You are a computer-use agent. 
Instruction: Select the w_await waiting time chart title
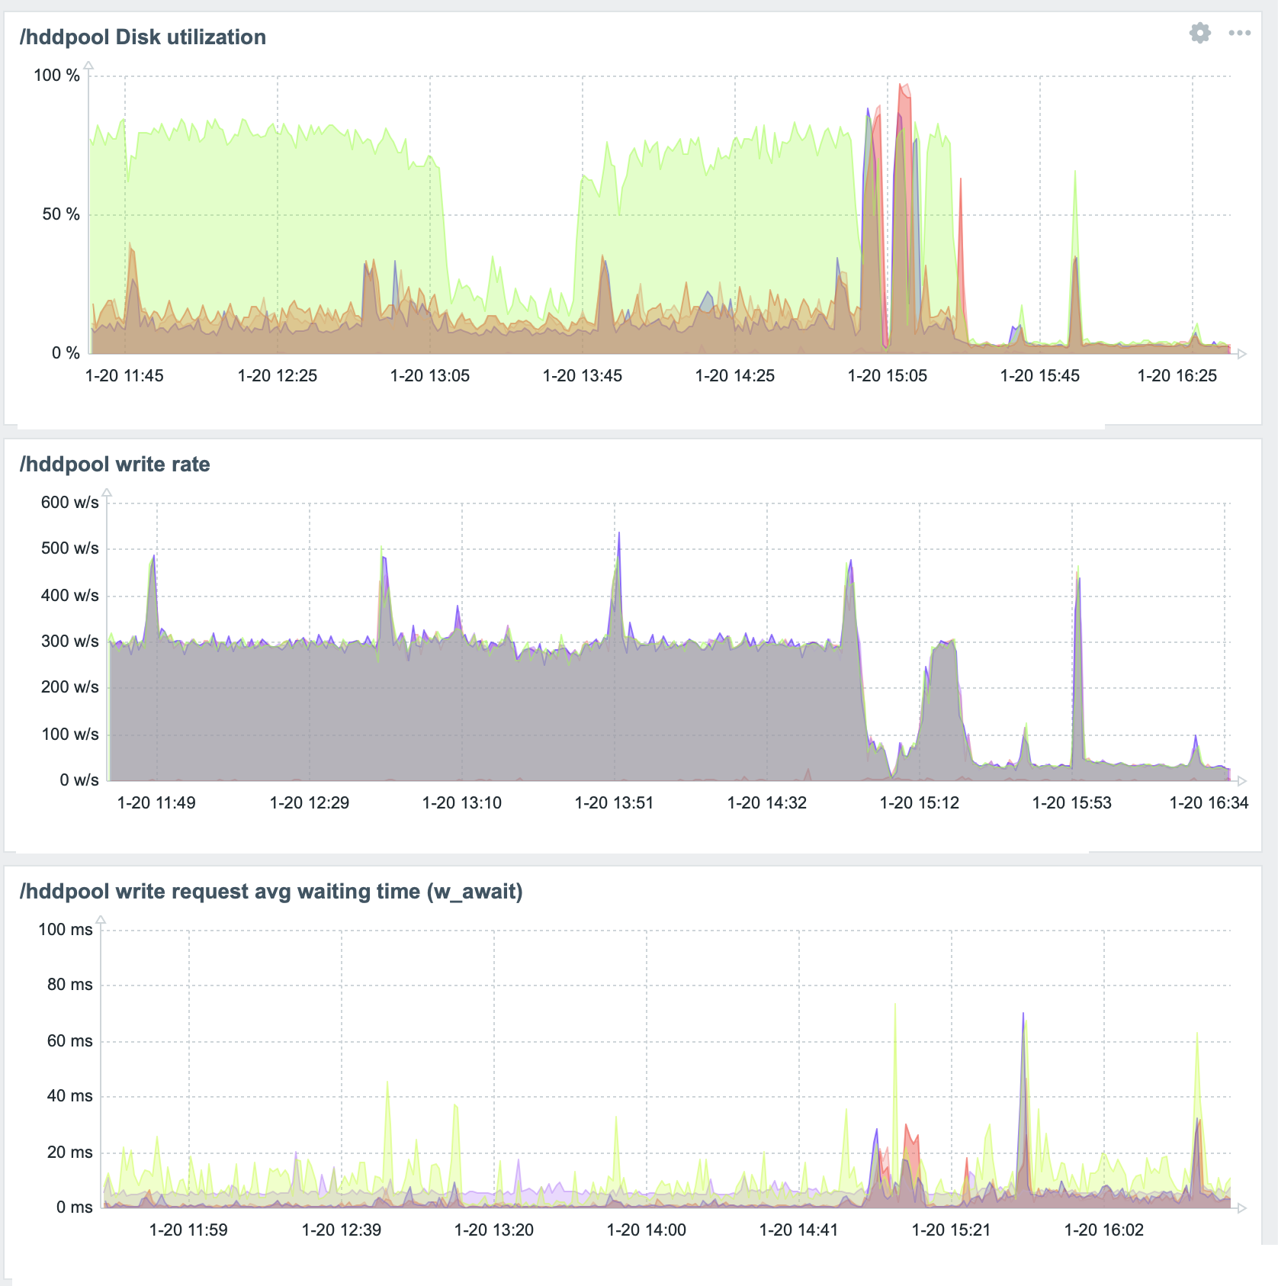click(x=271, y=892)
